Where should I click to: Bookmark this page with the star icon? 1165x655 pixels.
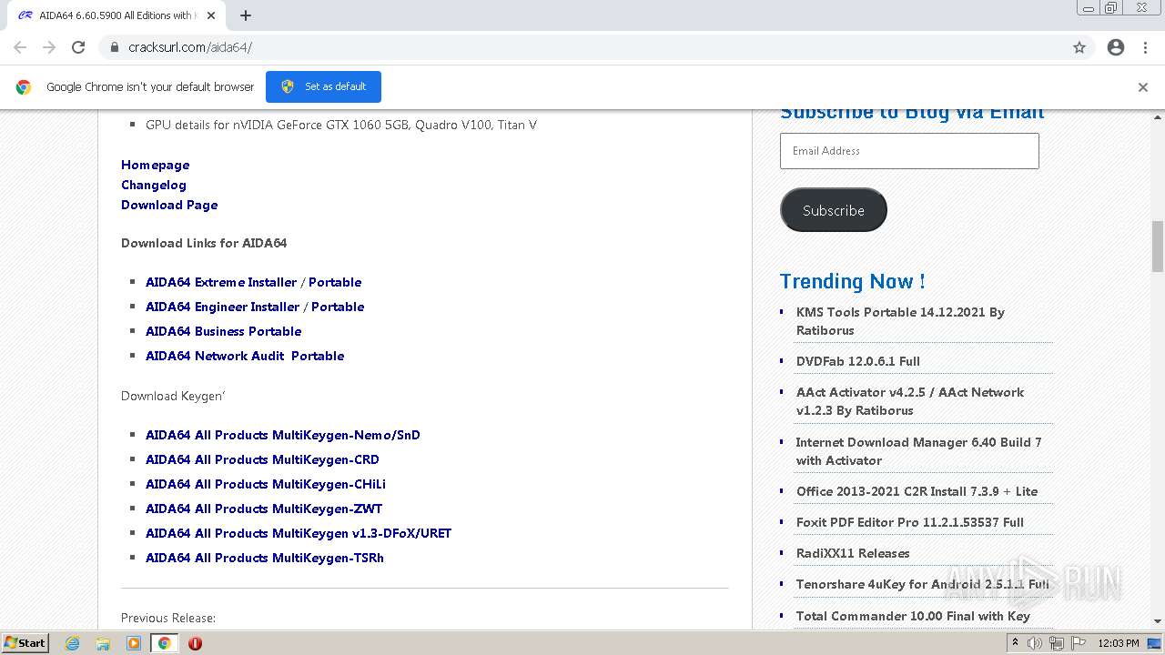coord(1079,47)
